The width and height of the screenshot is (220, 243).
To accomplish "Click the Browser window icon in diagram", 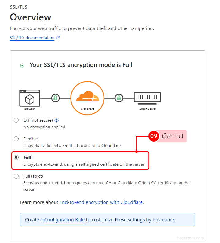I will point(30,98).
